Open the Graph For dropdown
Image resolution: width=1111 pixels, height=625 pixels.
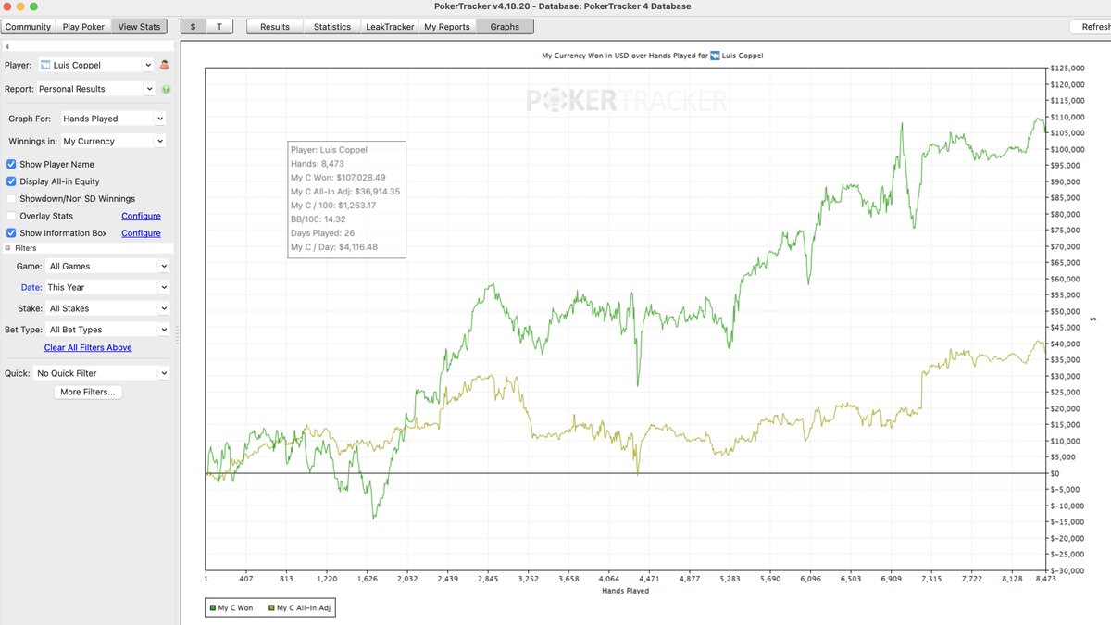[113, 119]
